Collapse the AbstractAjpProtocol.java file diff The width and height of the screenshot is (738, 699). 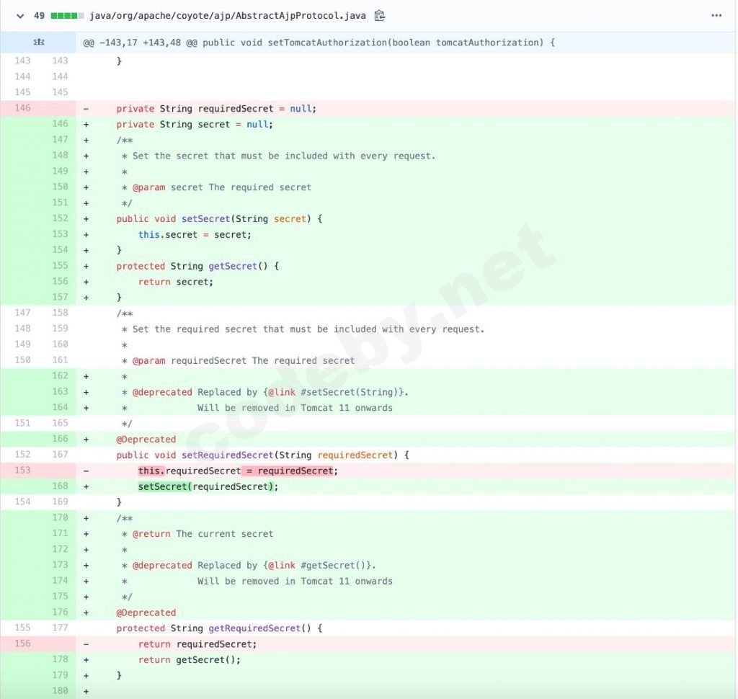19,16
